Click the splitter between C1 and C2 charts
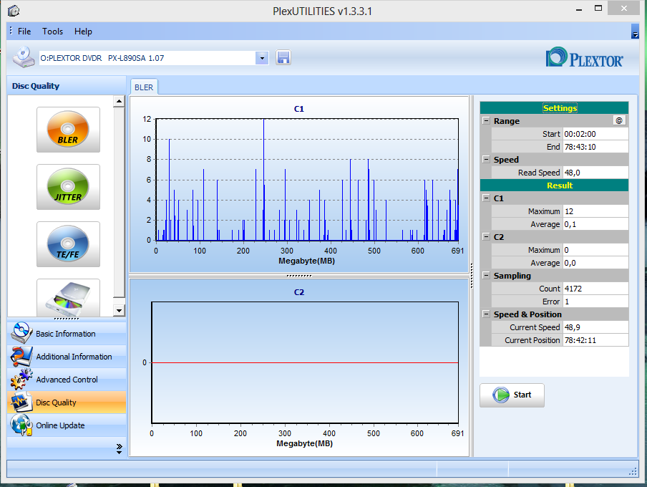Image resolution: width=647 pixels, height=487 pixels. [299, 276]
